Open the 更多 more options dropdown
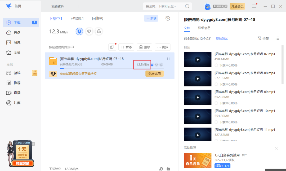The height and width of the screenshot is (171, 286). pos(163,47)
